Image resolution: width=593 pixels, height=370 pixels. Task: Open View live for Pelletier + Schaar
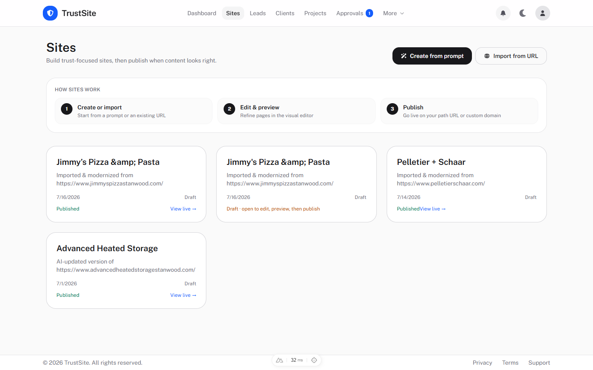[433, 209]
